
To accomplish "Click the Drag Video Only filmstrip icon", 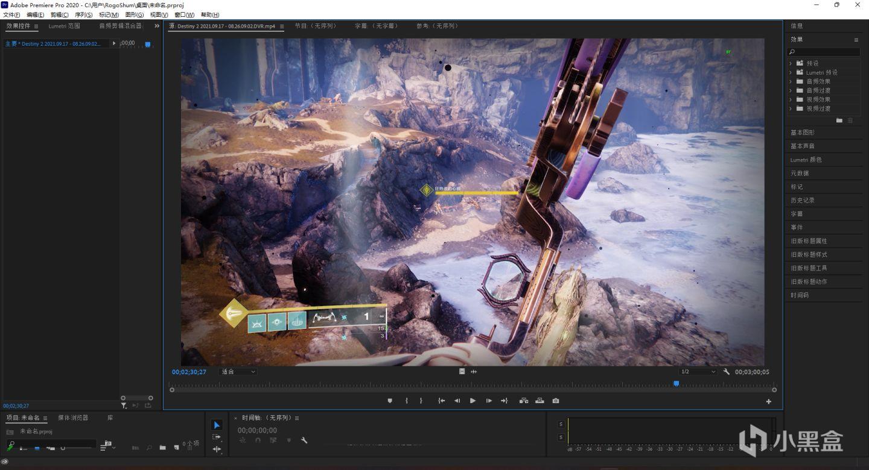I will point(462,372).
